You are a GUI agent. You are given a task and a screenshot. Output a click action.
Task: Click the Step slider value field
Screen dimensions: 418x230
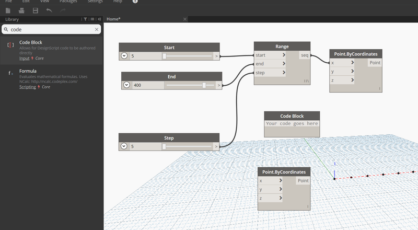coord(145,146)
